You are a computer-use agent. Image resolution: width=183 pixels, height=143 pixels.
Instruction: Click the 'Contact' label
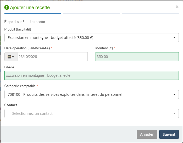point(11,105)
